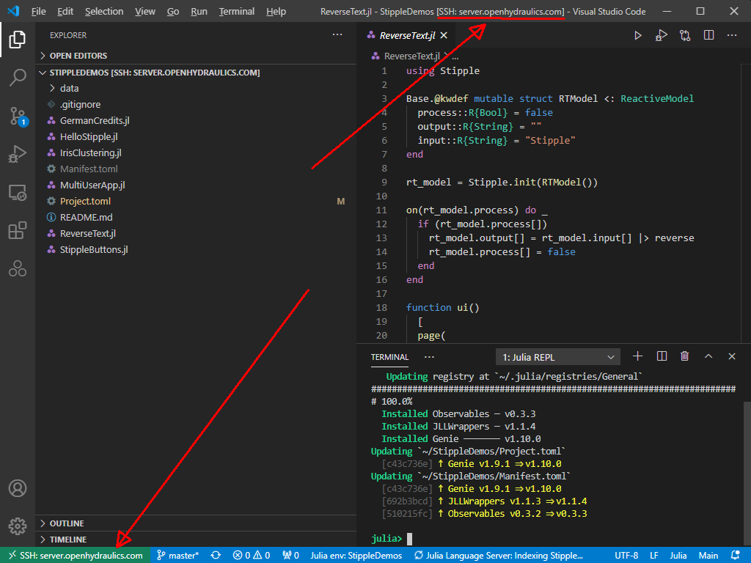Click the SSH remote host status indicator
Viewport: 751px width, 563px height.
(x=75, y=556)
